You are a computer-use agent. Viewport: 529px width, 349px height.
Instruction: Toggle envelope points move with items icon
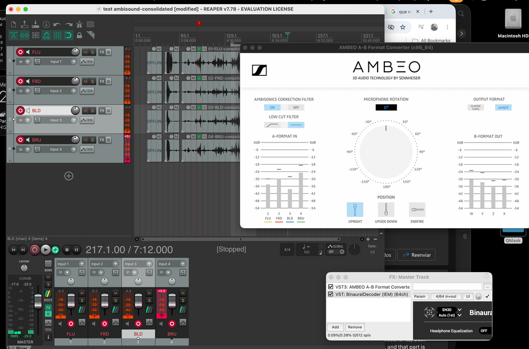[x=46, y=35]
